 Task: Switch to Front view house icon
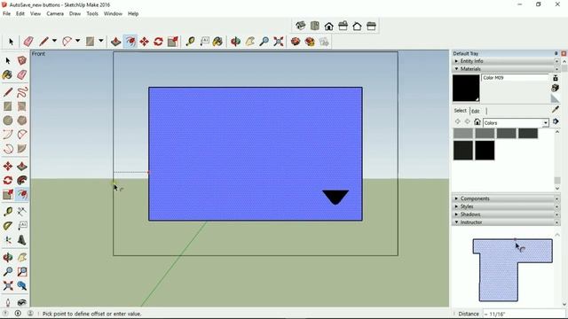pyautogui.click(x=329, y=26)
